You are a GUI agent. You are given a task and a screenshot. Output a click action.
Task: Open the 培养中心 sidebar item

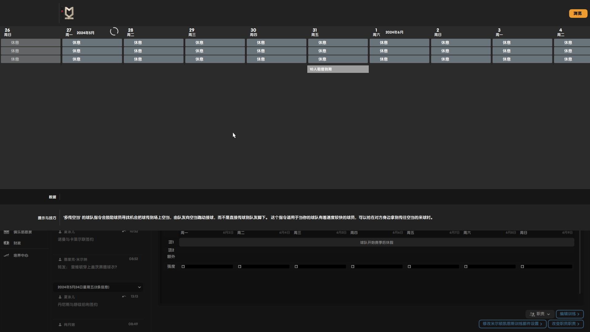21,255
